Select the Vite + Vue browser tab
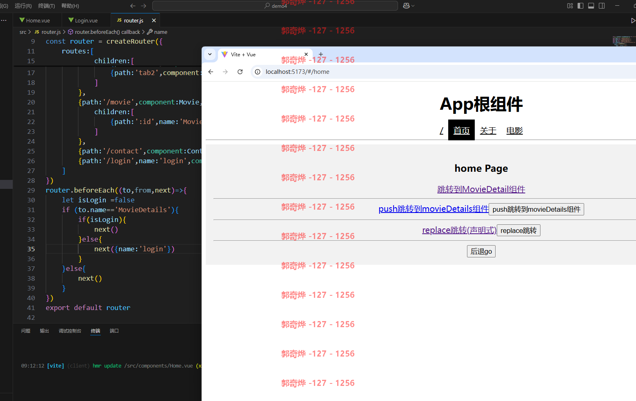636x401 pixels. [265, 54]
